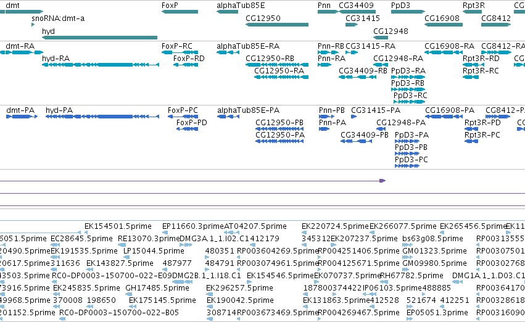The height and width of the screenshot is (322, 525).
Task: Click the Rpt3R-PD protein
Action: (471, 129)
